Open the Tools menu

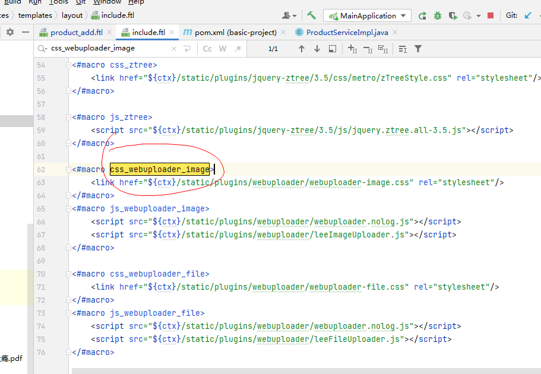[x=58, y=2]
